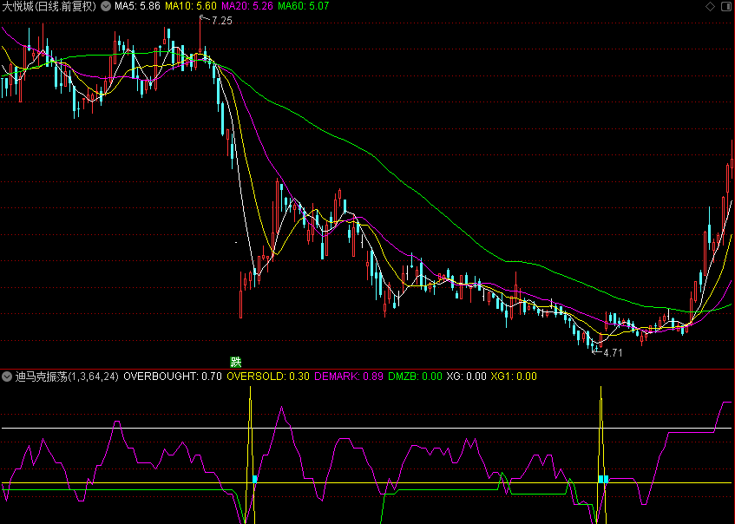Toggle the panel layout icon at top right
This screenshot has width=735, height=524.
click(x=726, y=6)
